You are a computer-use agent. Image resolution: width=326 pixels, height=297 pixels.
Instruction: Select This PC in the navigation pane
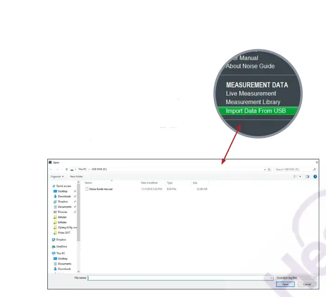(60, 253)
